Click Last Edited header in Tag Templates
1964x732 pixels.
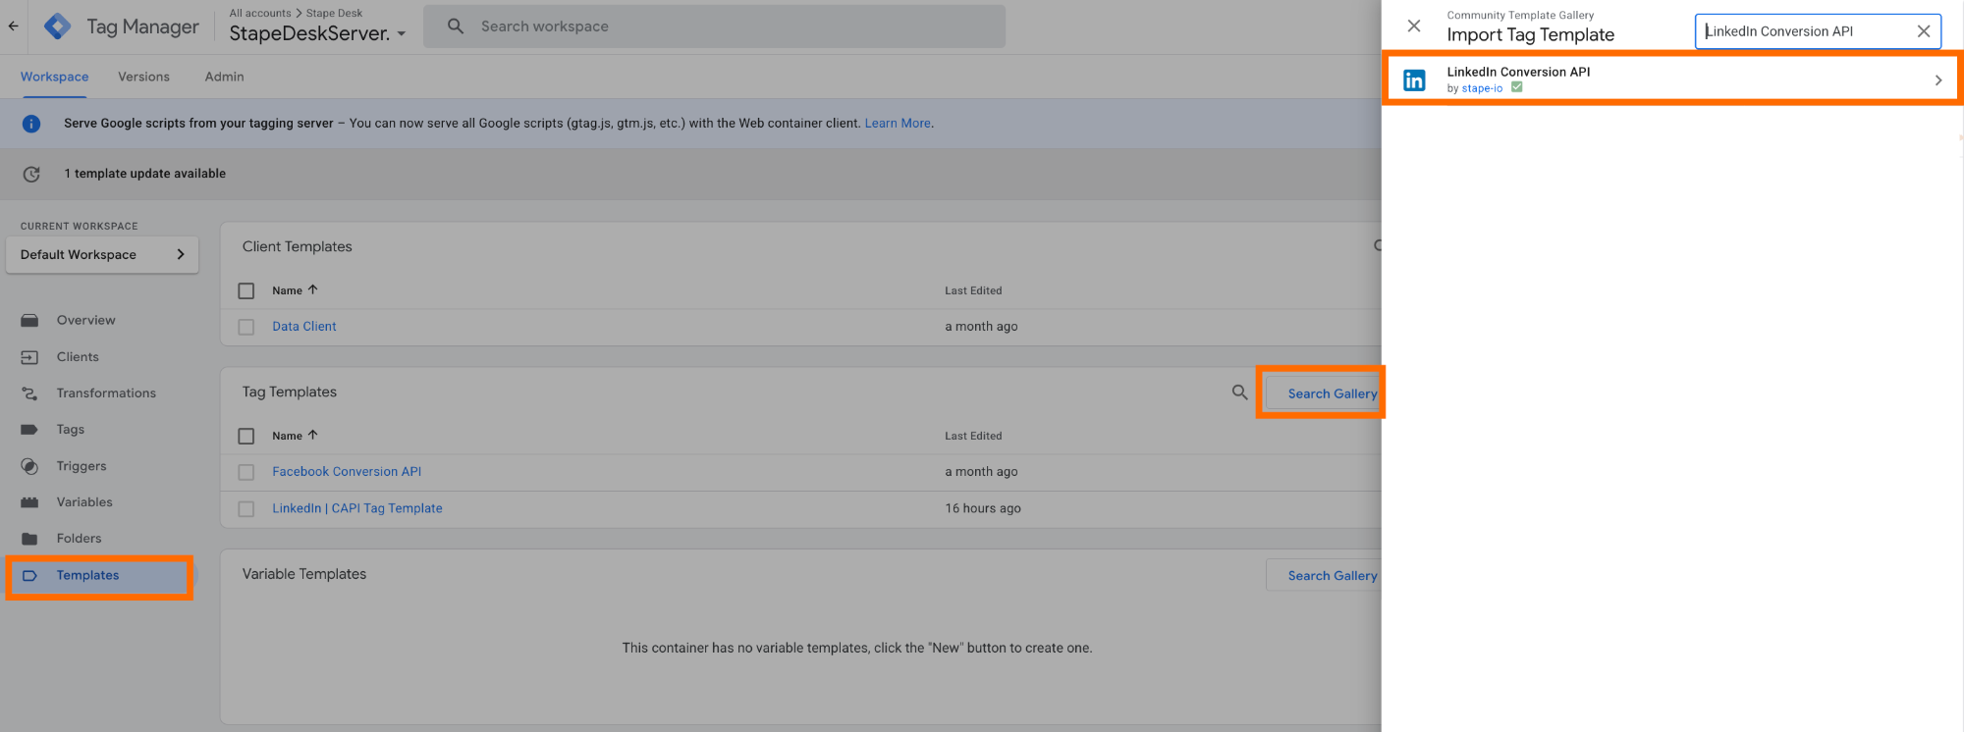click(973, 436)
